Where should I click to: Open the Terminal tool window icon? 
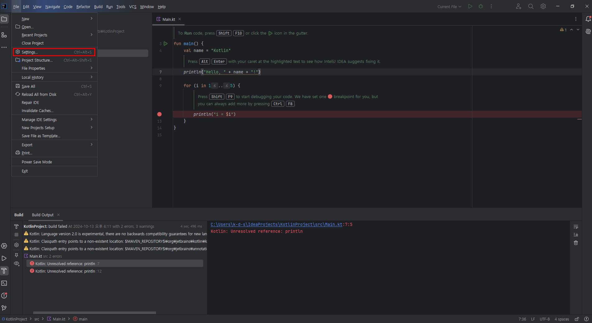[x=4, y=283]
